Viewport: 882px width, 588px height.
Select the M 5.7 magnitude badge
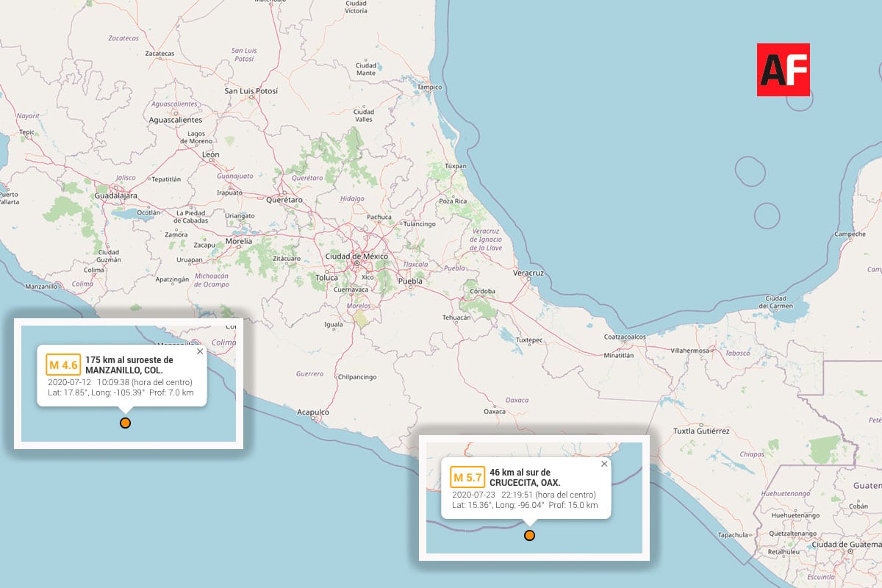point(467,478)
